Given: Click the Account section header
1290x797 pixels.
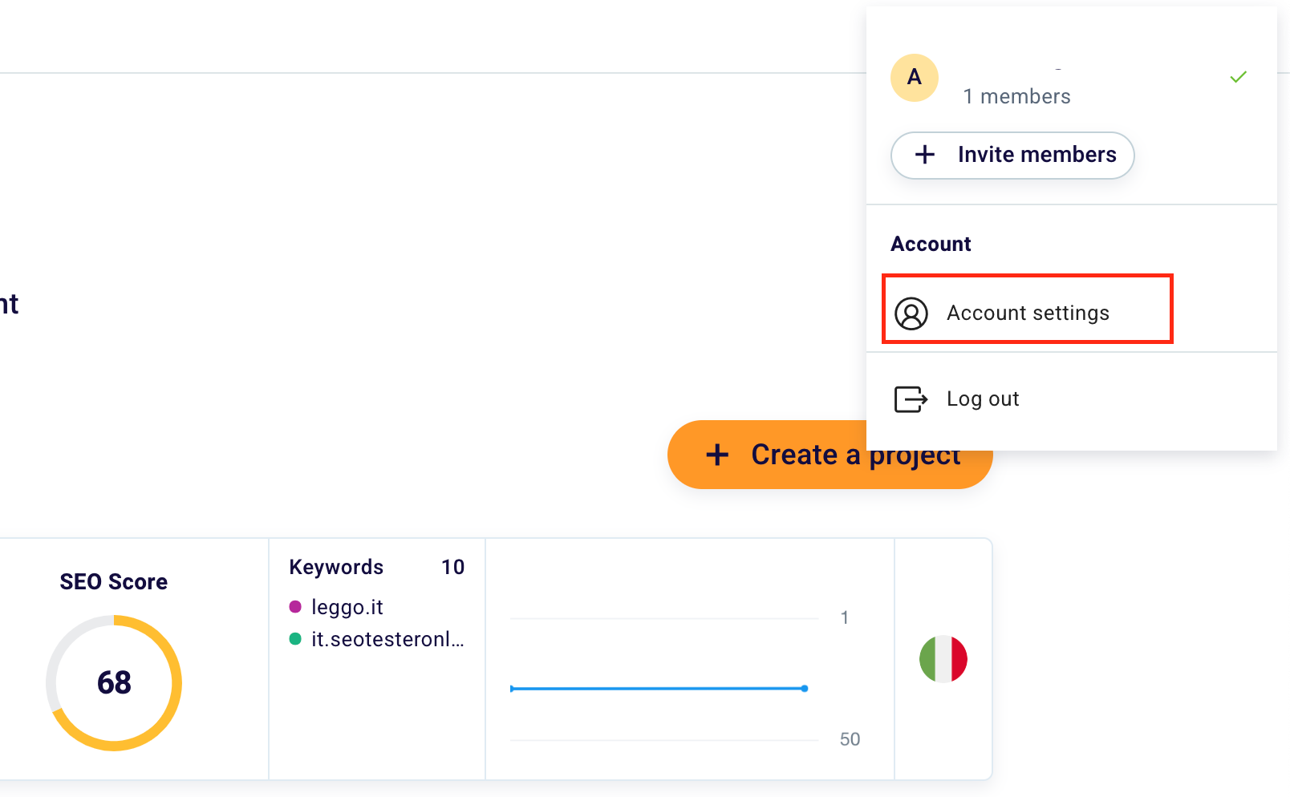Looking at the screenshot, I should tap(931, 244).
